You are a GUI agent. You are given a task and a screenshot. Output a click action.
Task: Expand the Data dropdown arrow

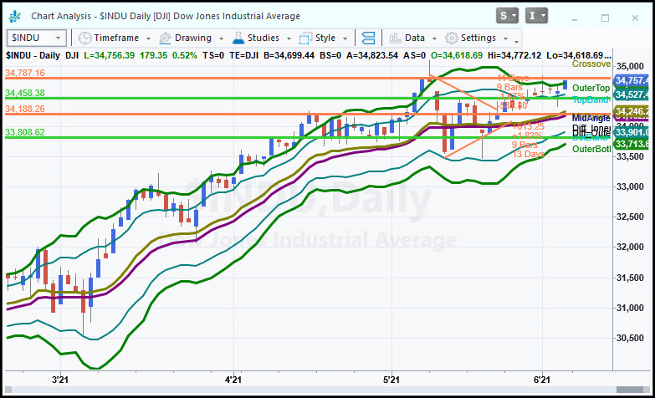[434, 38]
